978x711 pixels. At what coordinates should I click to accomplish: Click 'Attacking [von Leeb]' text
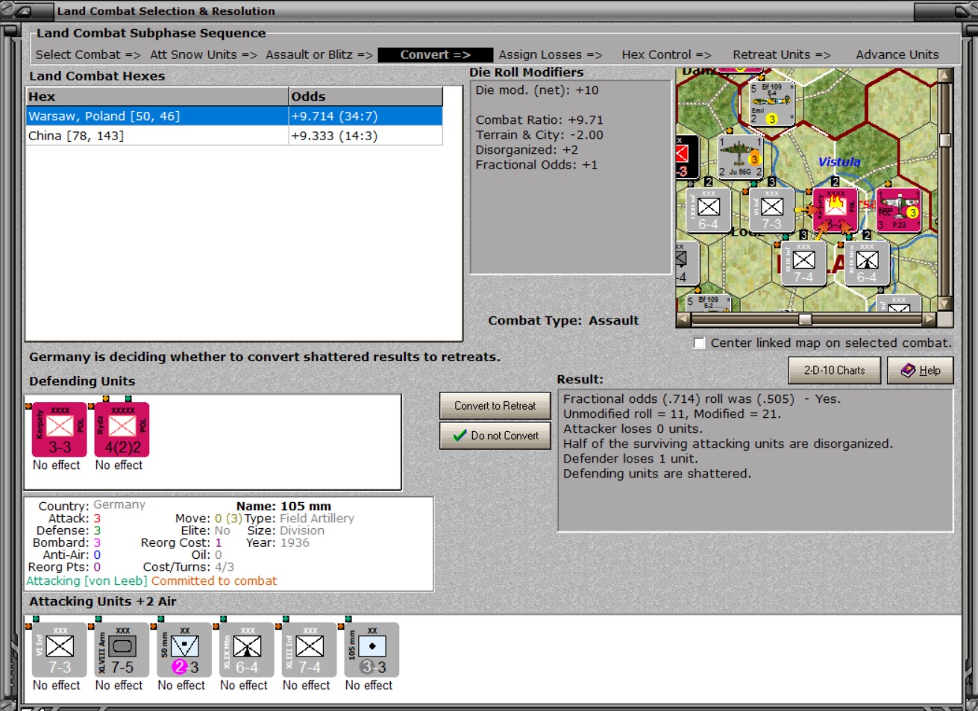tap(87, 581)
